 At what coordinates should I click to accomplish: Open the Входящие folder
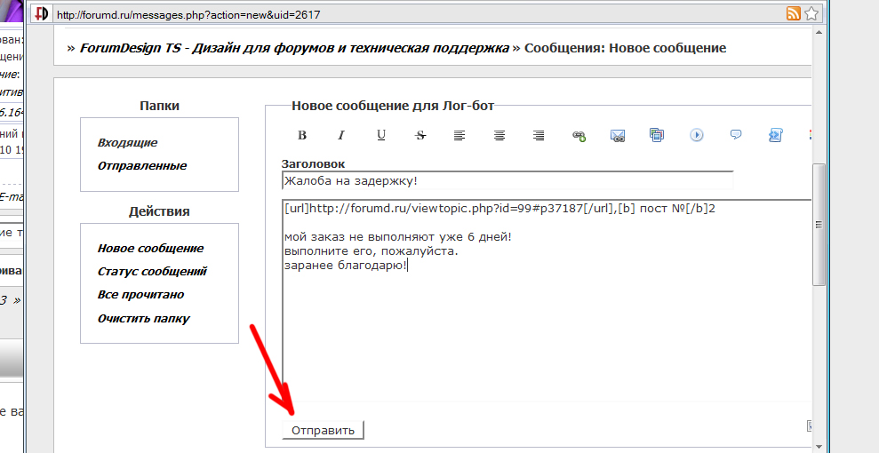point(127,143)
